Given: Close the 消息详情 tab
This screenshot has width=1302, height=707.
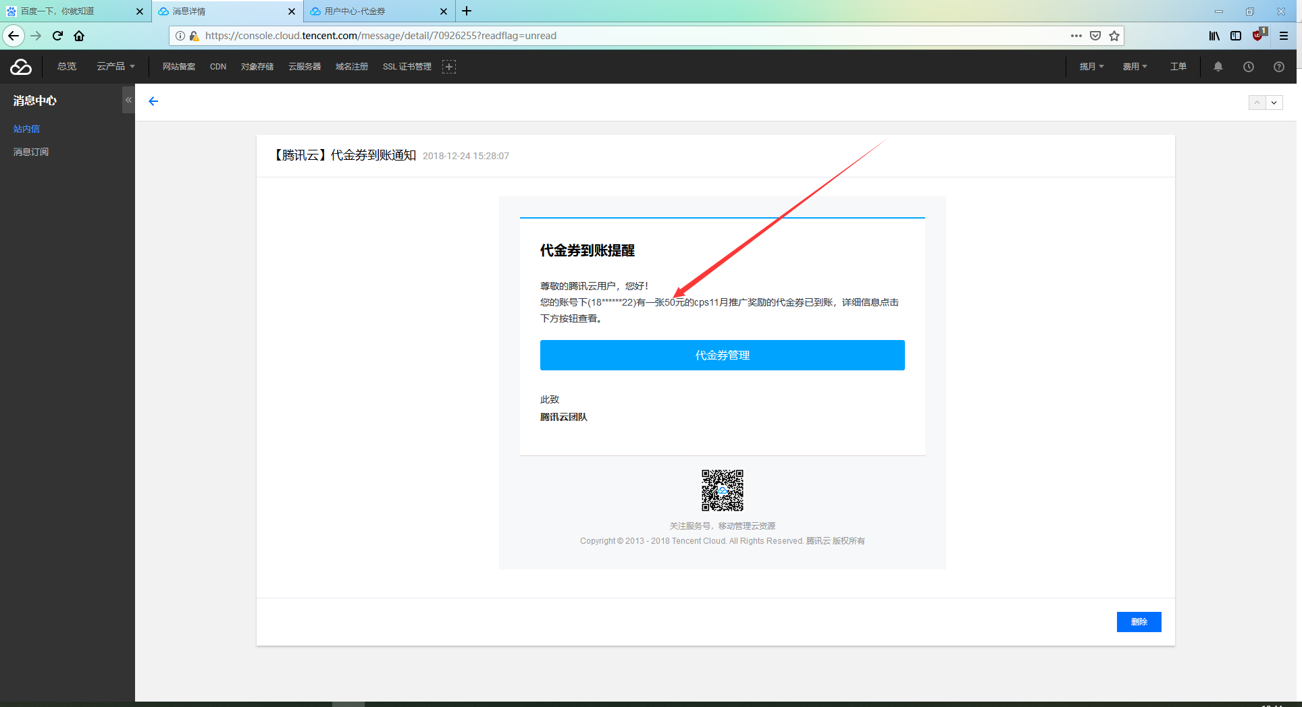Looking at the screenshot, I should coord(292,11).
